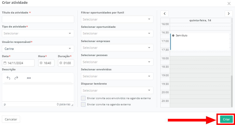Expand the Disparar lembrete dropdown
Image resolution: width=235 pixels, height=125 pixels.
pos(117,91)
